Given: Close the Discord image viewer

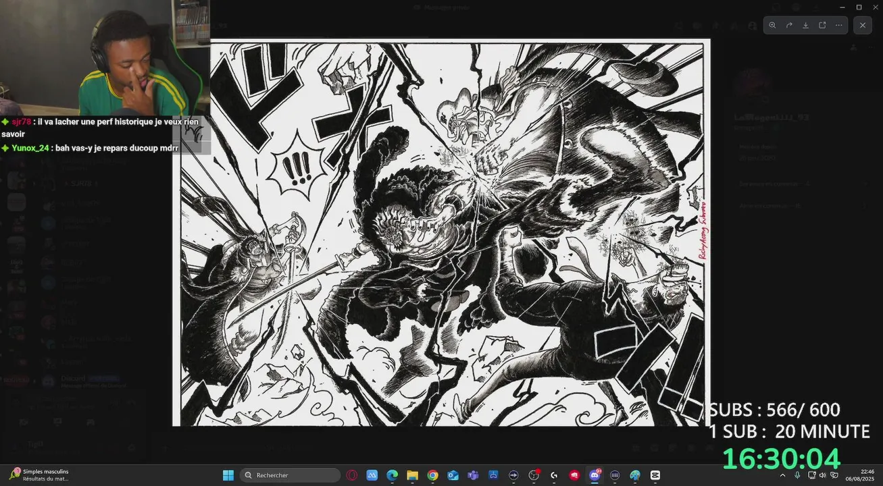Looking at the screenshot, I should point(863,25).
